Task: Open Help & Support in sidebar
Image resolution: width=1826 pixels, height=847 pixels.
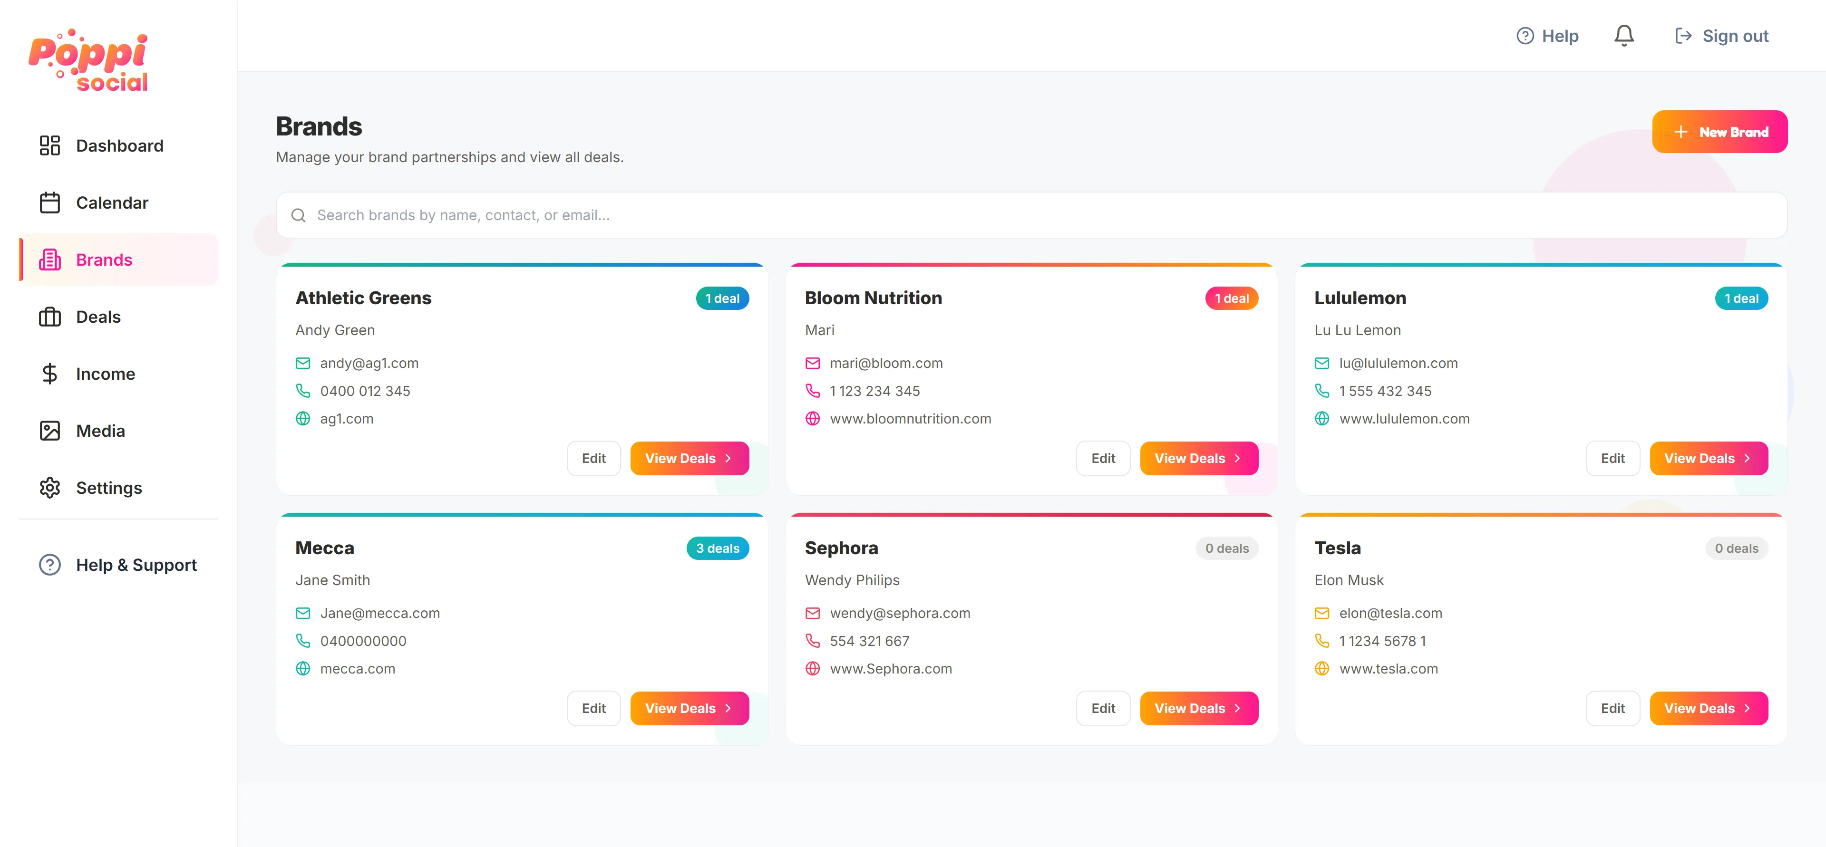Action: (118, 565)
